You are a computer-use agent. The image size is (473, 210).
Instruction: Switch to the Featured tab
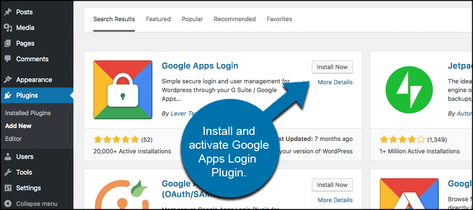point(158,19)
